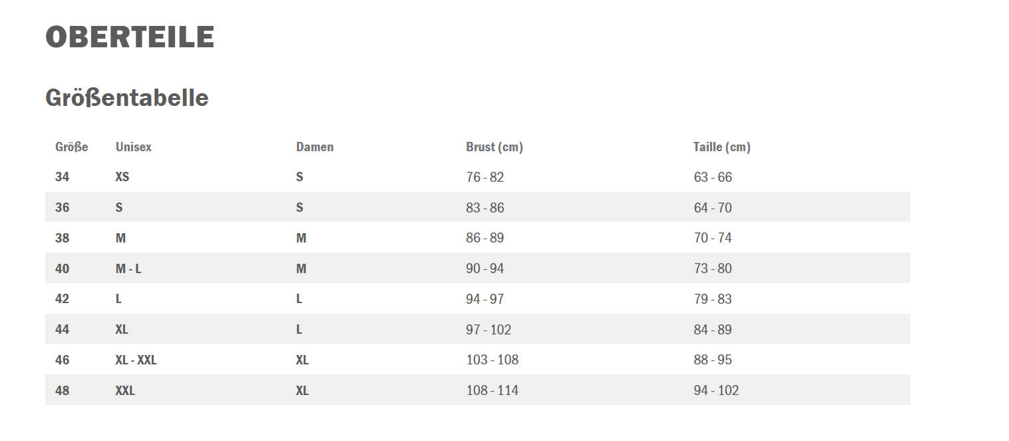Click Taille value 88 - 95
The image size is (1009, 441).
(x=713, y=360)
